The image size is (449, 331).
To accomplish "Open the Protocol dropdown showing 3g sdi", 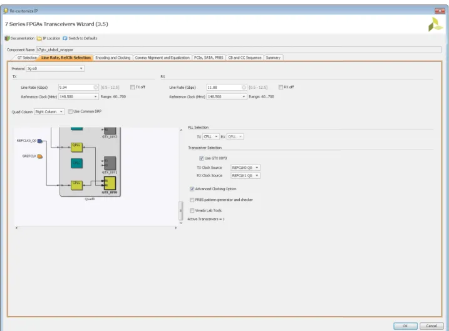I will 55,69.
